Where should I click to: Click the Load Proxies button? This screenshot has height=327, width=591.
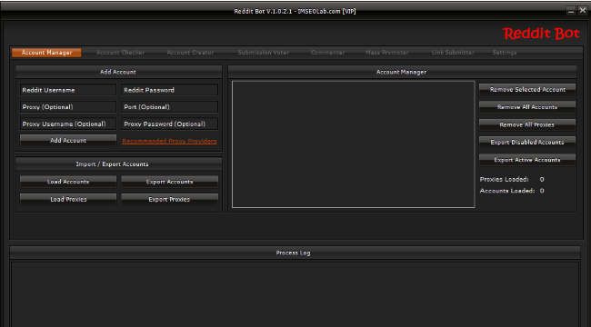click(x=68, y=199)
